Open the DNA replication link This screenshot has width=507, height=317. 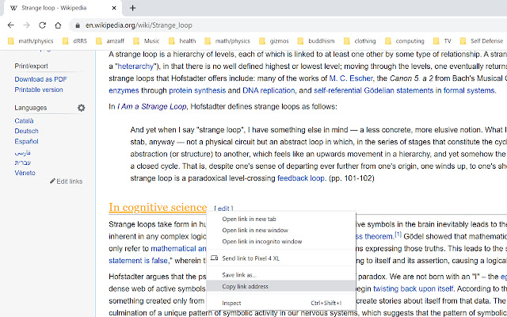point(269,90)
